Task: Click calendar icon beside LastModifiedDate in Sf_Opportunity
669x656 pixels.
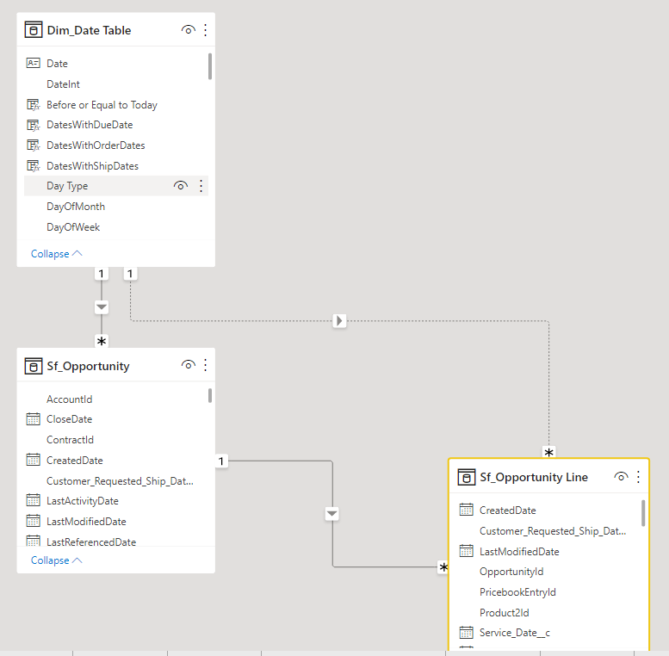Action: point(34,521)
